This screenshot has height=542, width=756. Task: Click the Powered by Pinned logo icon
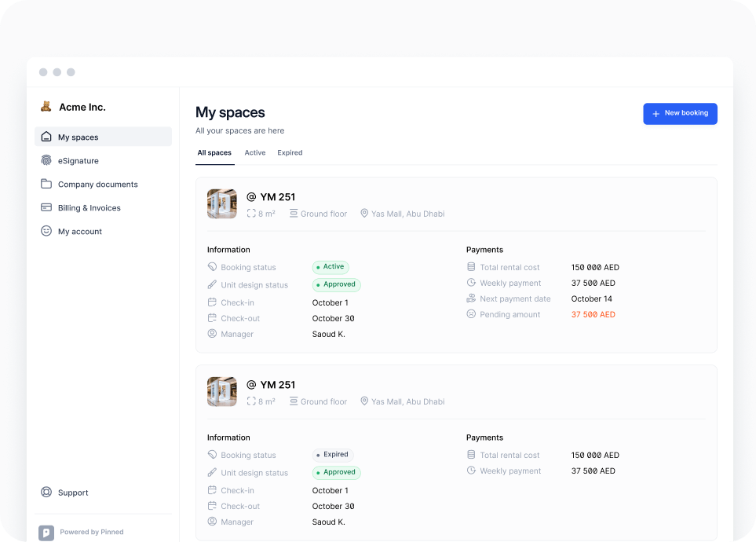[46, 532]
